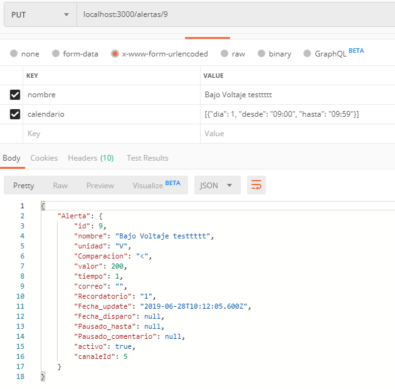Select the GraphQL body type
The height and width of the screenshot is (389, 395).
(x=308, y=54)
